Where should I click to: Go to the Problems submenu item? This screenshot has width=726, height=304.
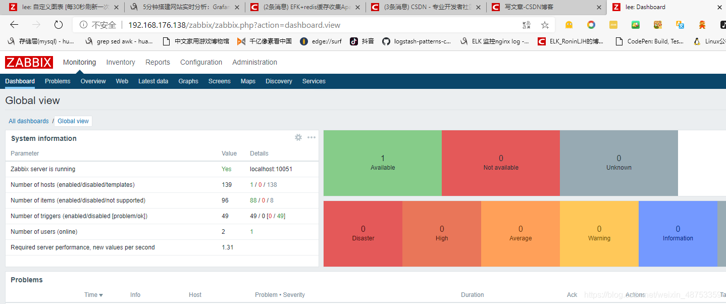point(58,81)
